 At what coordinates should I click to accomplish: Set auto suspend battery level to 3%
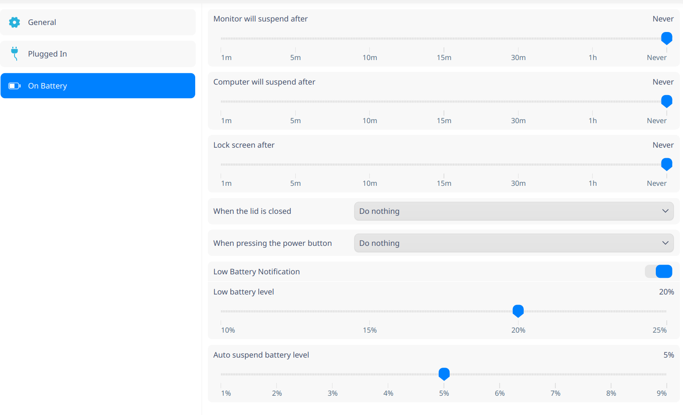click(x=333, y=374)
